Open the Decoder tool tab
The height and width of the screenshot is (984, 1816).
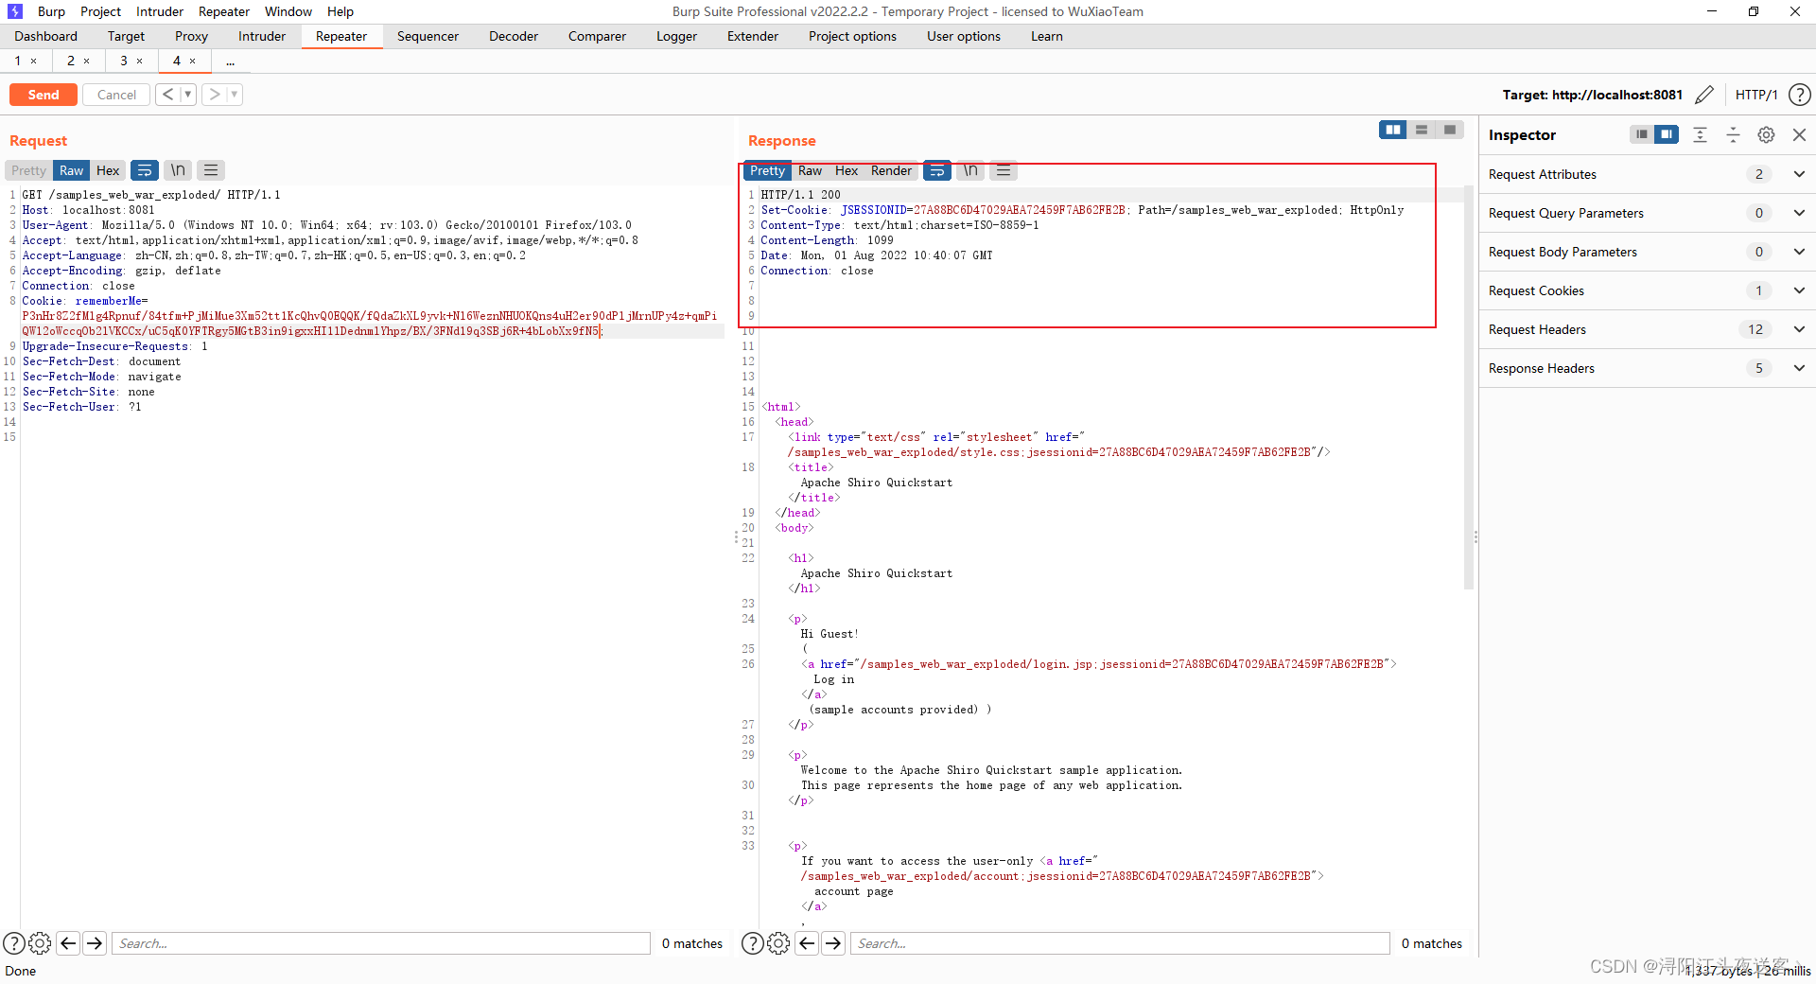coord(514,36)
